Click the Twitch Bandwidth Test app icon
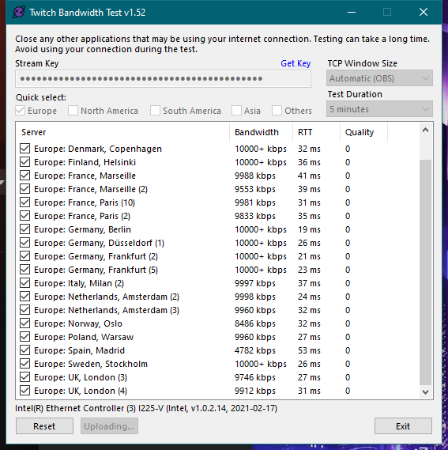Screen dimensions: 448x450 19,13
